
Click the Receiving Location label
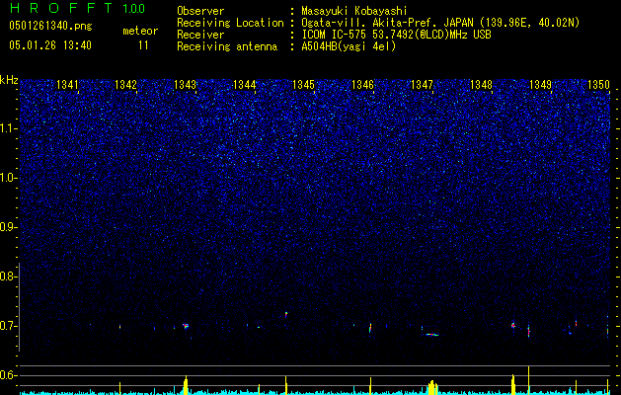pyautogui.click(x=230, y=23)
